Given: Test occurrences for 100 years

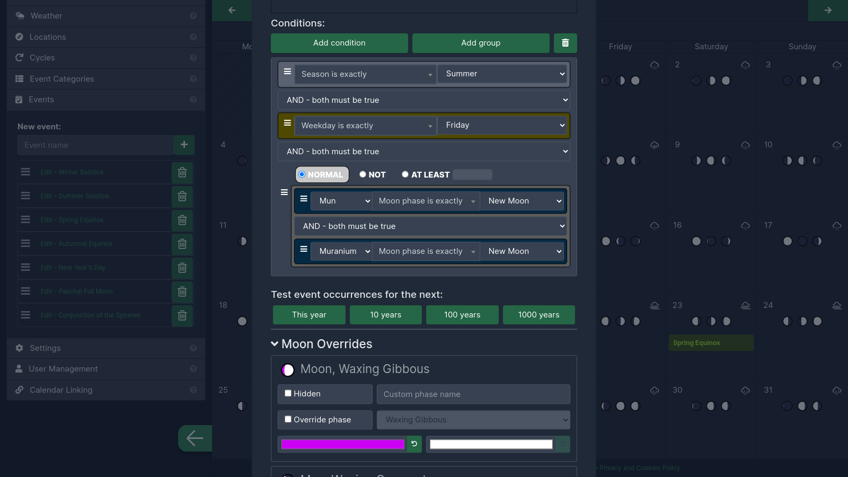Looking at the screenshot, I should click(462, 315).
